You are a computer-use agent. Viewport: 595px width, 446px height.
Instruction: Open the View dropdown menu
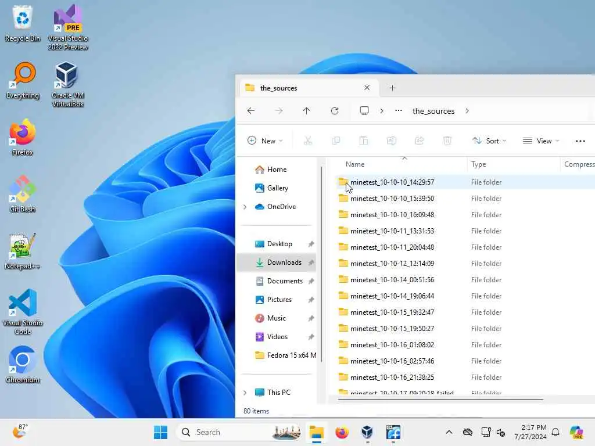[541, 141]
